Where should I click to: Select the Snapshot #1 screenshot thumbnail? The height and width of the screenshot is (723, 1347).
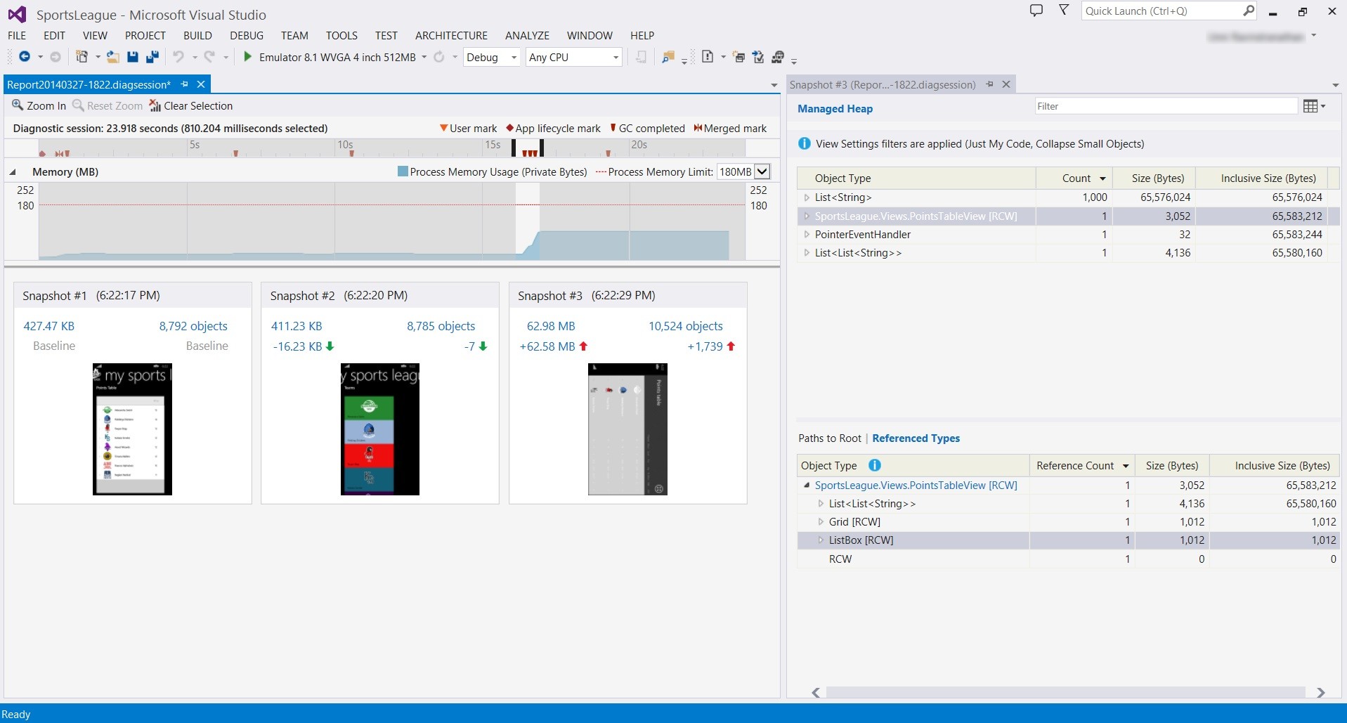[x=132, y=429]
